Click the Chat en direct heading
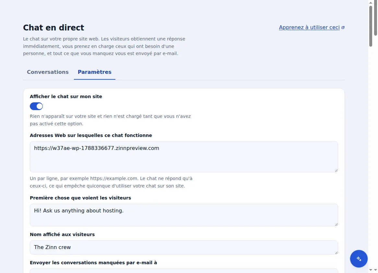Image resolution: width=378 pixels, height=273 pixels. coord(53,28)
